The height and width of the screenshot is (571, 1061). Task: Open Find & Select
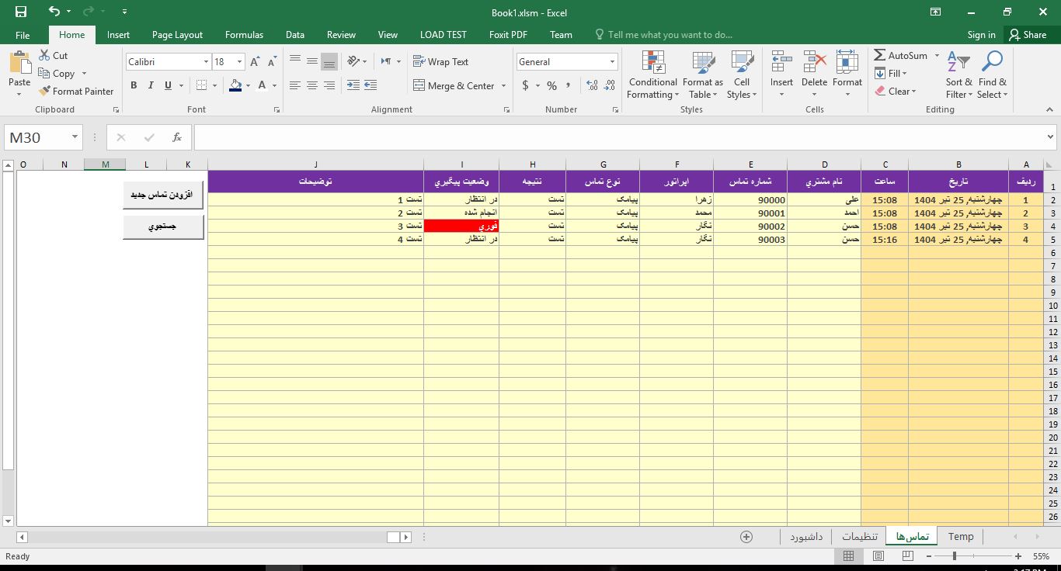pyautogui.click(x=992, y=75)
